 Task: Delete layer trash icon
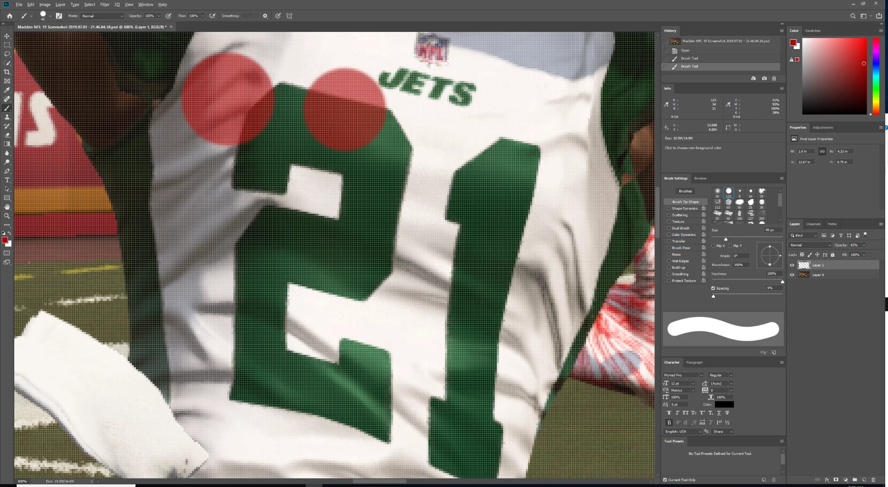point(873,480)
